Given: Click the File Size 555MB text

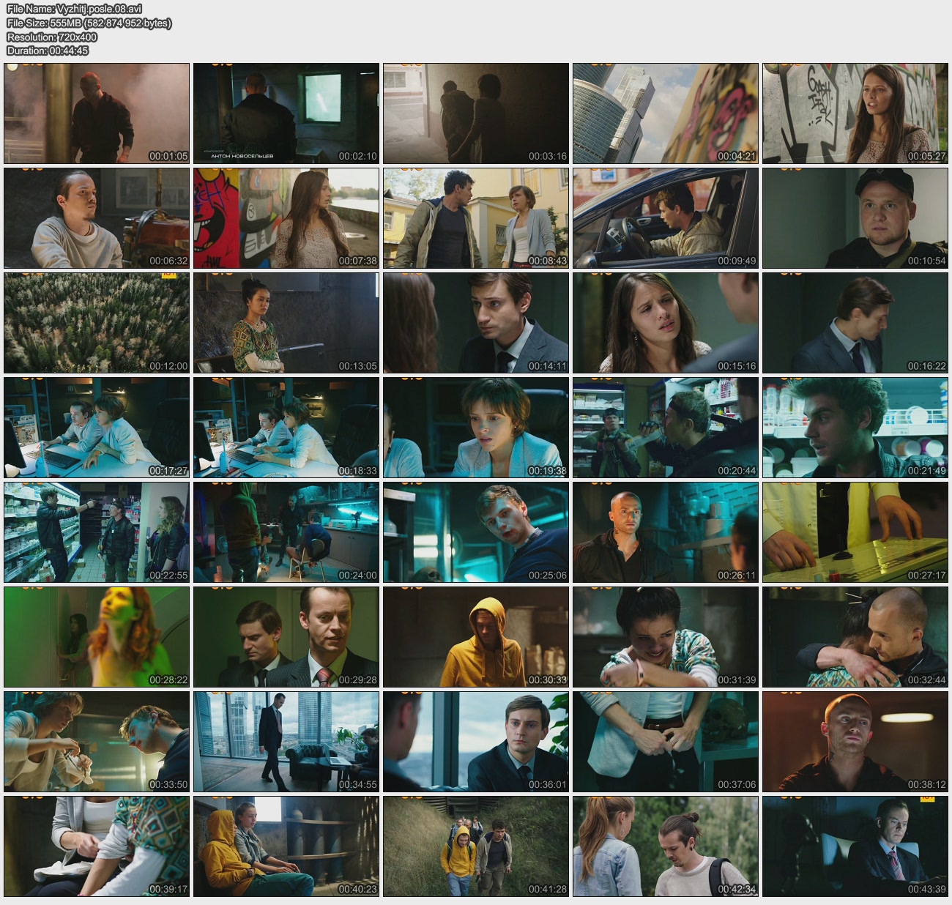Looking at the screenshot, I should click(x=89, y=23).
